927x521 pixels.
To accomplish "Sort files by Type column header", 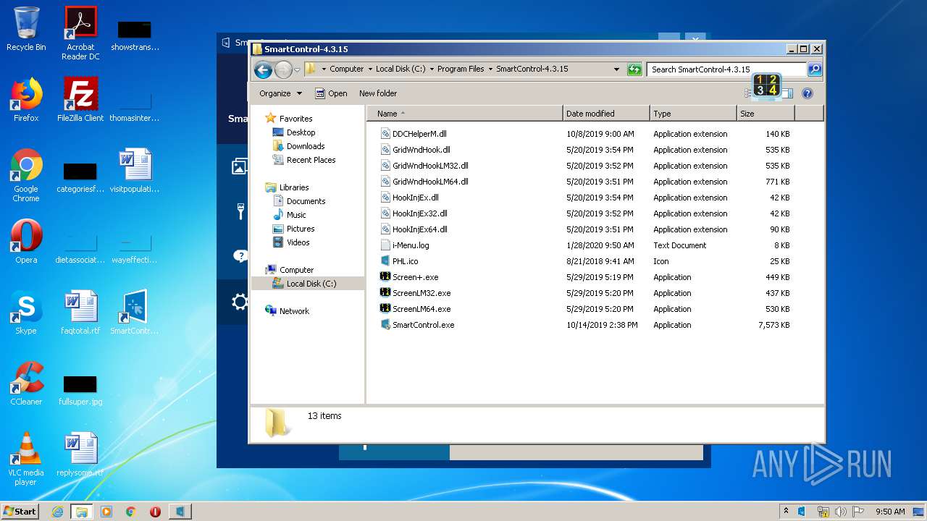I will [x=693, y=114].
